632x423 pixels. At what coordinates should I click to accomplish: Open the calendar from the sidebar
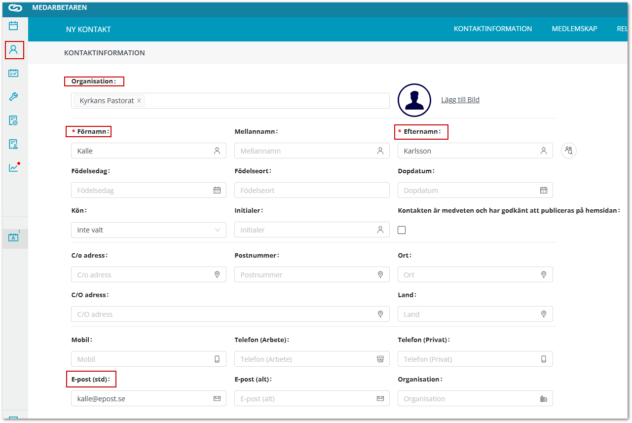[13, 26]
